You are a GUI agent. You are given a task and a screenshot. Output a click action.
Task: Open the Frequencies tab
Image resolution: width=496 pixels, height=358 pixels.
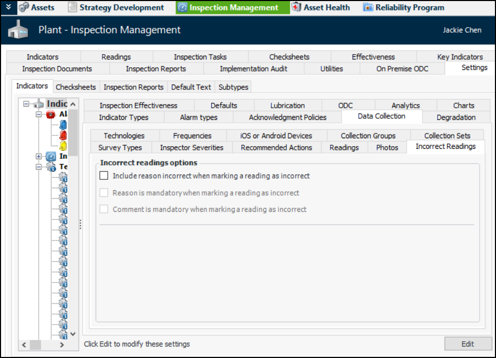[192, 136]
